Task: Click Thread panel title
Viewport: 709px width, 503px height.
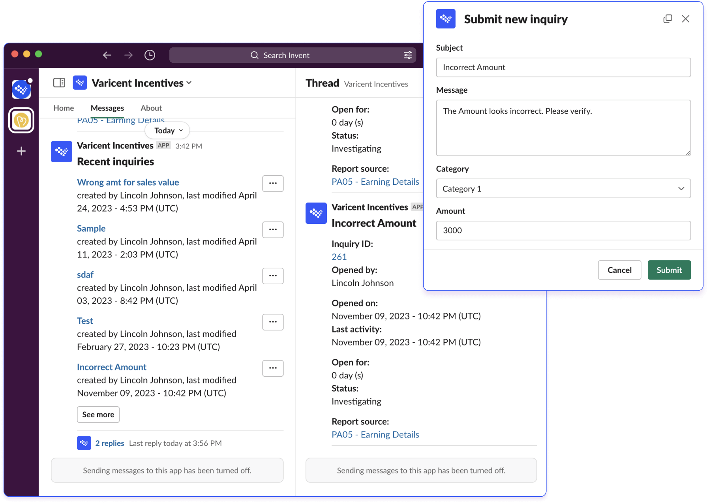Action: pyautogui.click(x=322, y=83)
